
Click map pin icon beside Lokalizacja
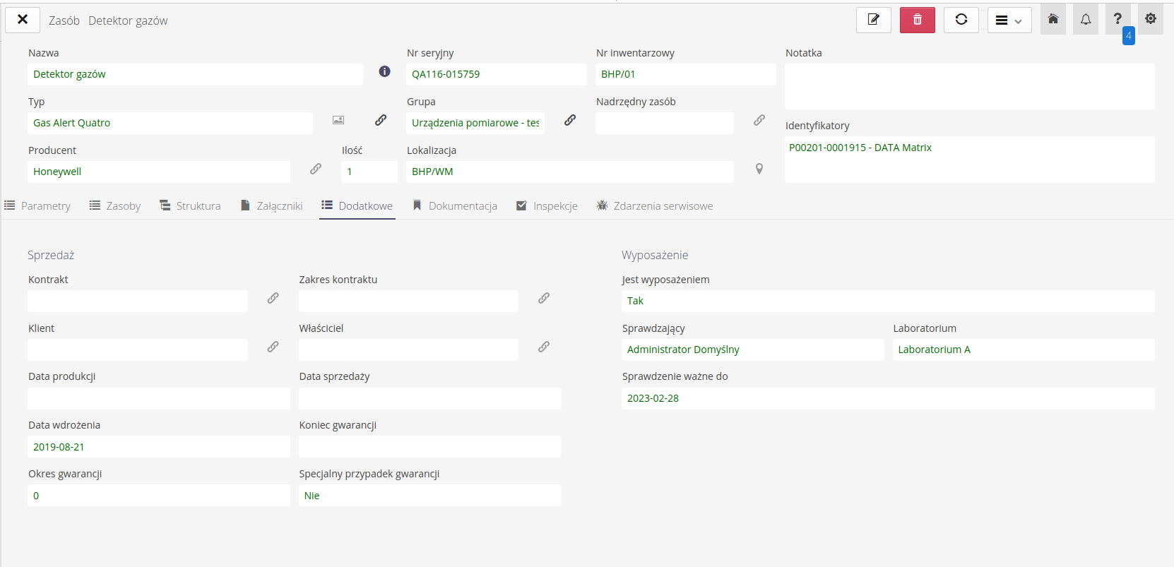759,169
